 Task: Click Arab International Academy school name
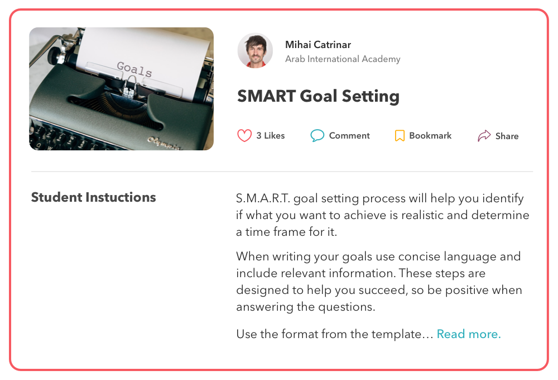(x=343, y=59)
